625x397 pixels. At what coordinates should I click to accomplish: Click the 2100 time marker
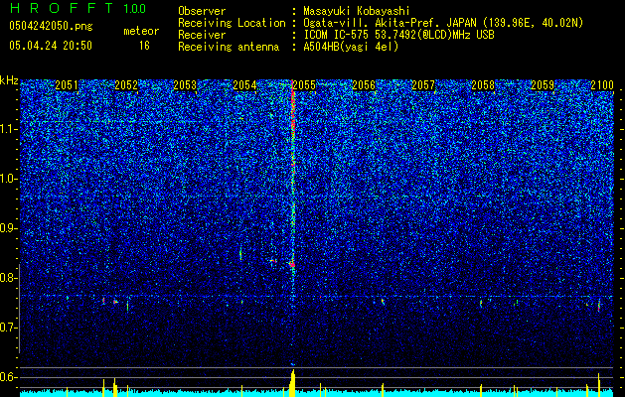tap(602, 85)
